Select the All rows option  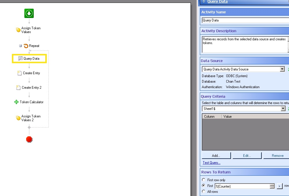(x=204, y=191)
